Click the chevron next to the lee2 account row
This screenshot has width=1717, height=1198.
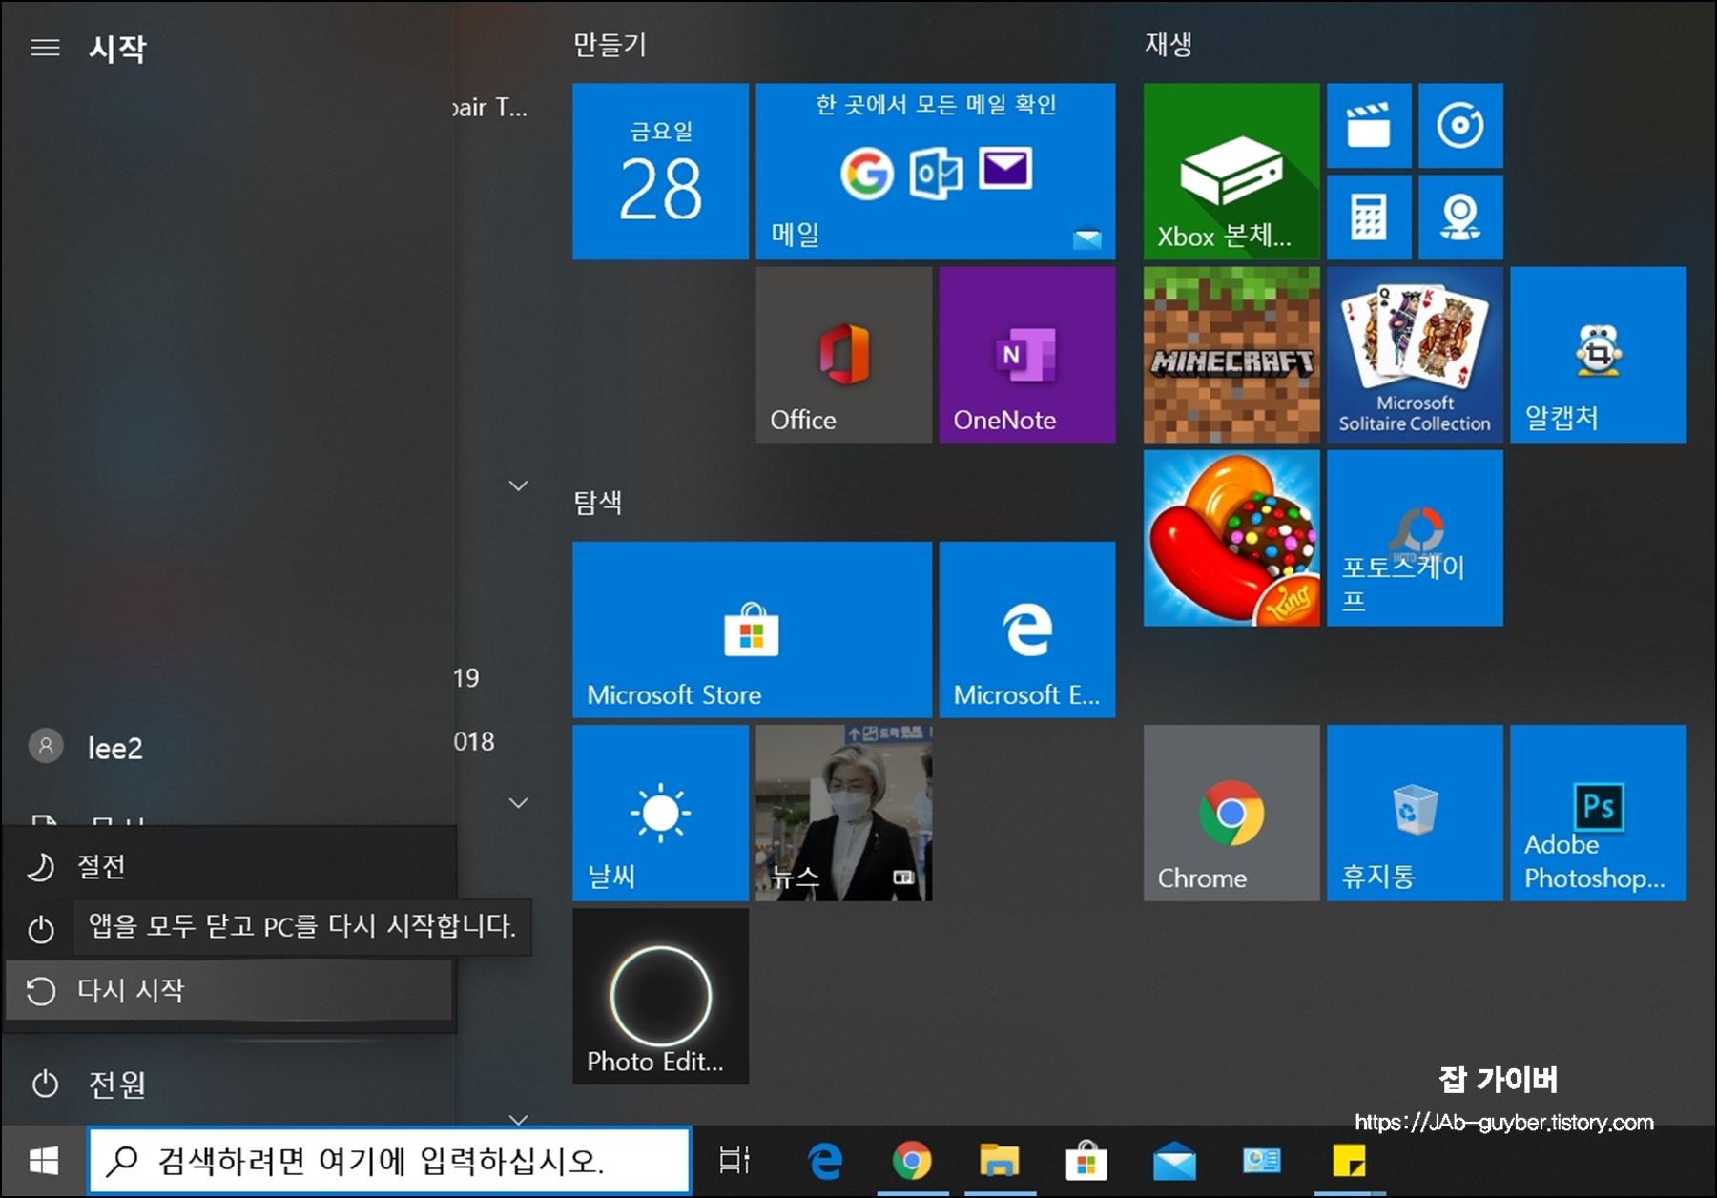pos(518,804)
